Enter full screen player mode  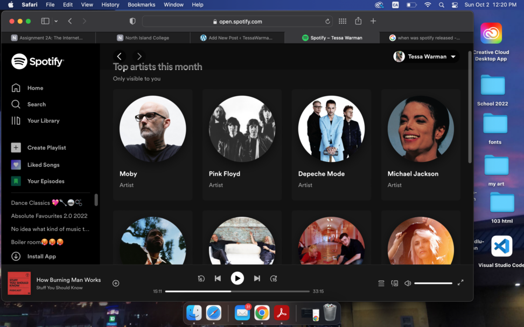click(x=460, y=282)
